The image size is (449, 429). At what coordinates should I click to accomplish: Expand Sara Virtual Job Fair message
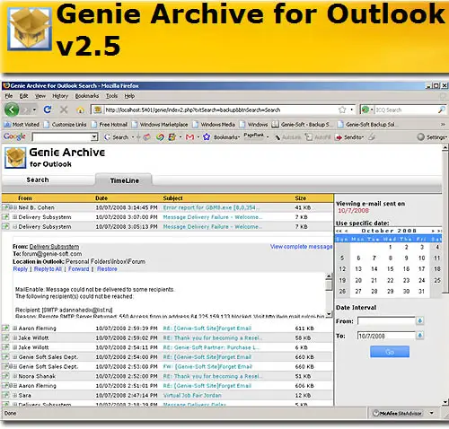coord(14,395)
